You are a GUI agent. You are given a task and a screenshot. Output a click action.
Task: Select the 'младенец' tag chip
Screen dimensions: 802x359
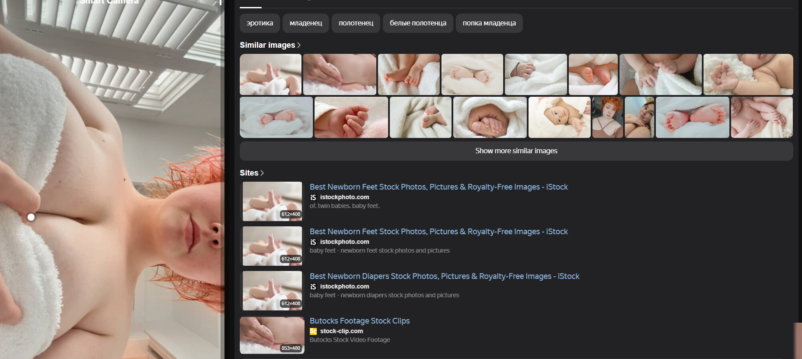pyautogui.click(x=306, y=23)
